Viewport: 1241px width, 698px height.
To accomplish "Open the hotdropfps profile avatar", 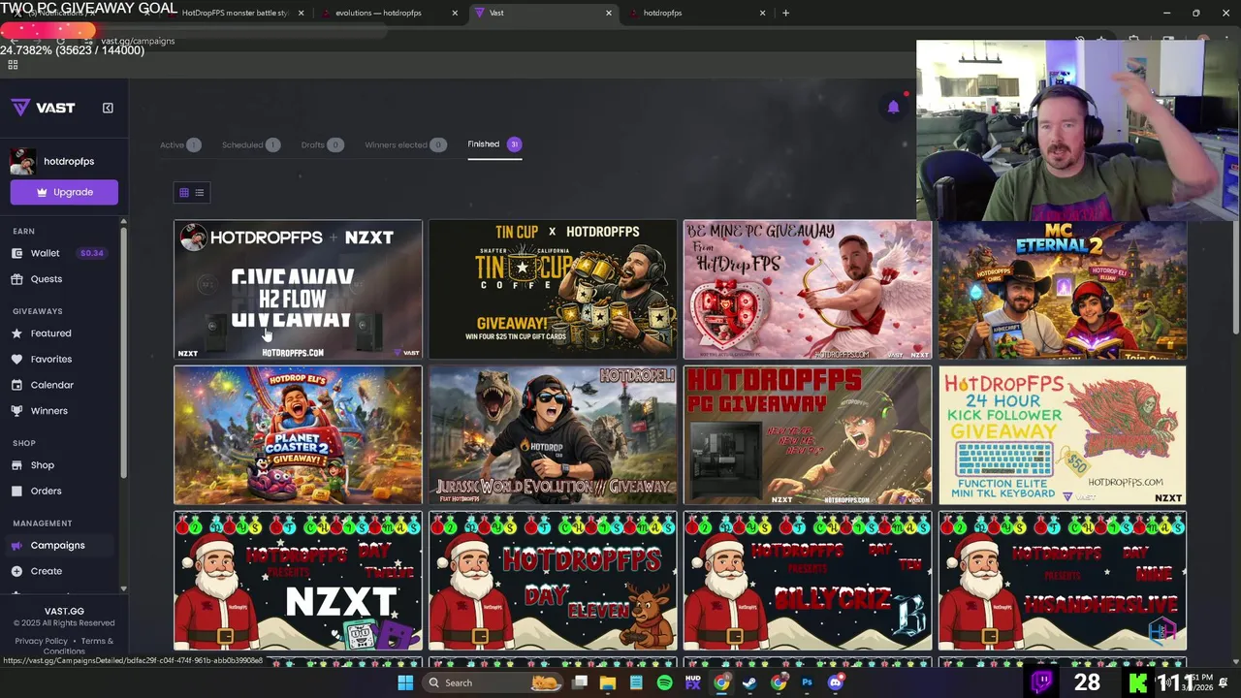I will (23, 162).
